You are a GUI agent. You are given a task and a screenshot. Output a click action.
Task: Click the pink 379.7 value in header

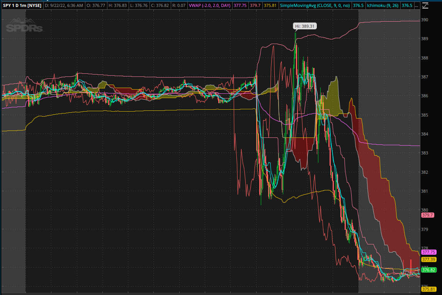click(255, 5)
